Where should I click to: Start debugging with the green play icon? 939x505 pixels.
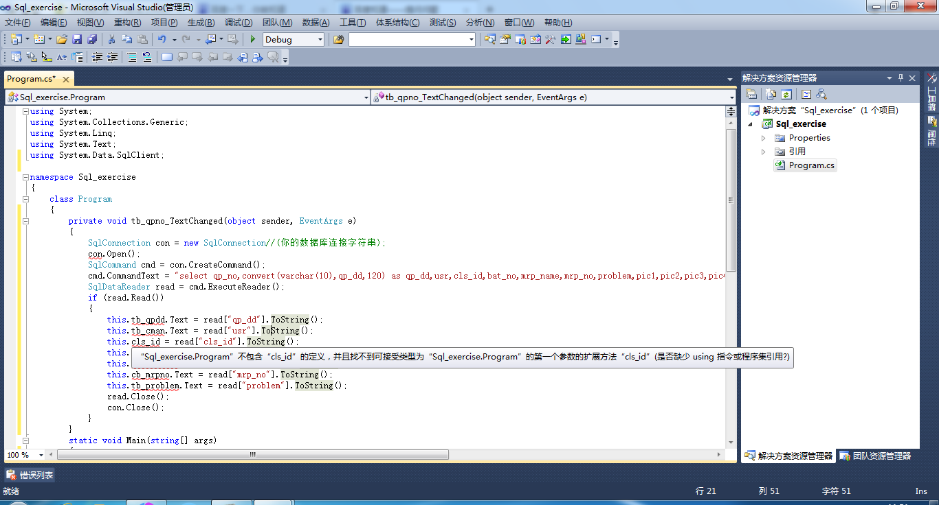coord(253,39)
